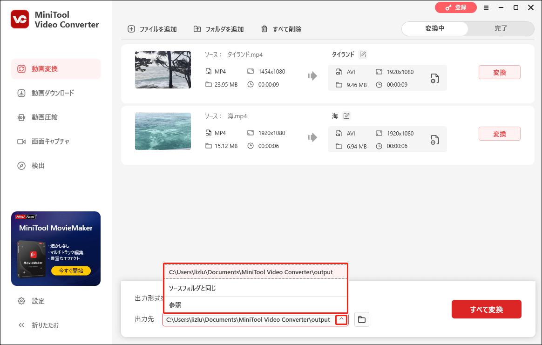The image size is (542, 345).
Task: Click the 1454x1080 source resolution
Action: coord(271,72)
